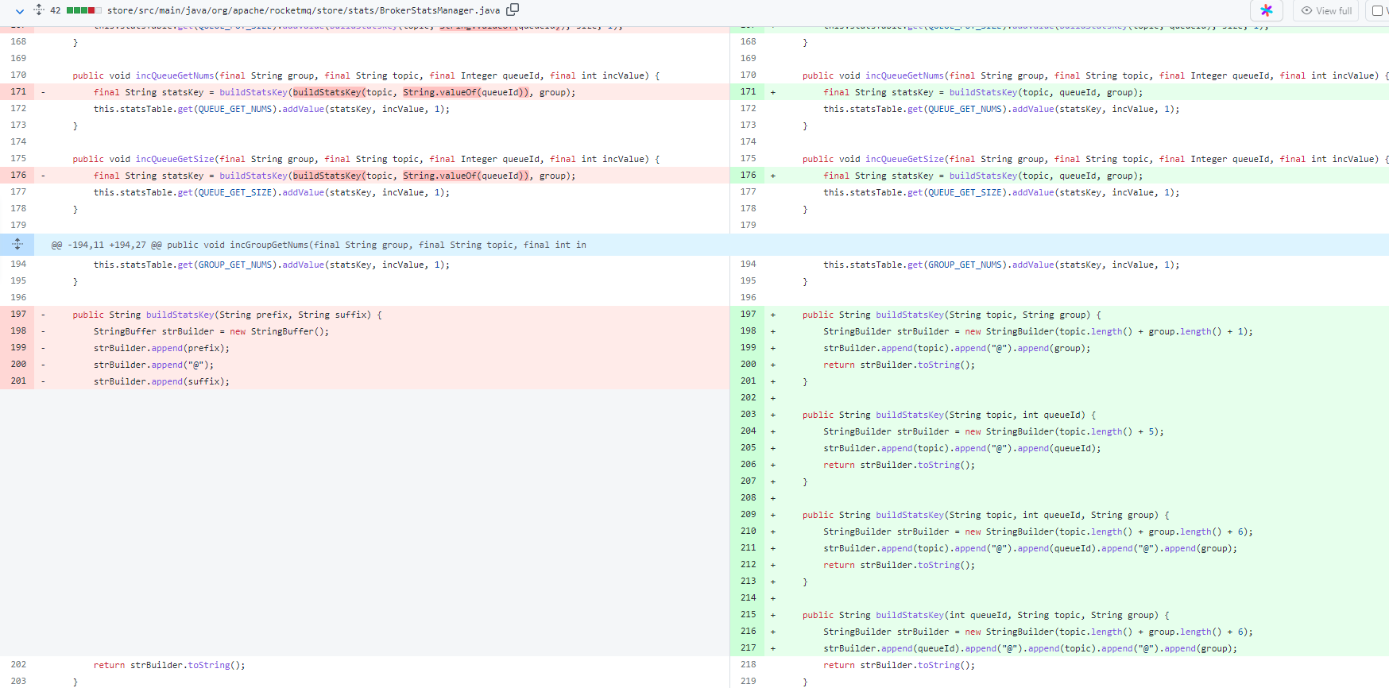Click added 'buildStatsKey(String topic, String group)' line
The width and height of the screenshot is (1389, 688).
tap(952, 315)
